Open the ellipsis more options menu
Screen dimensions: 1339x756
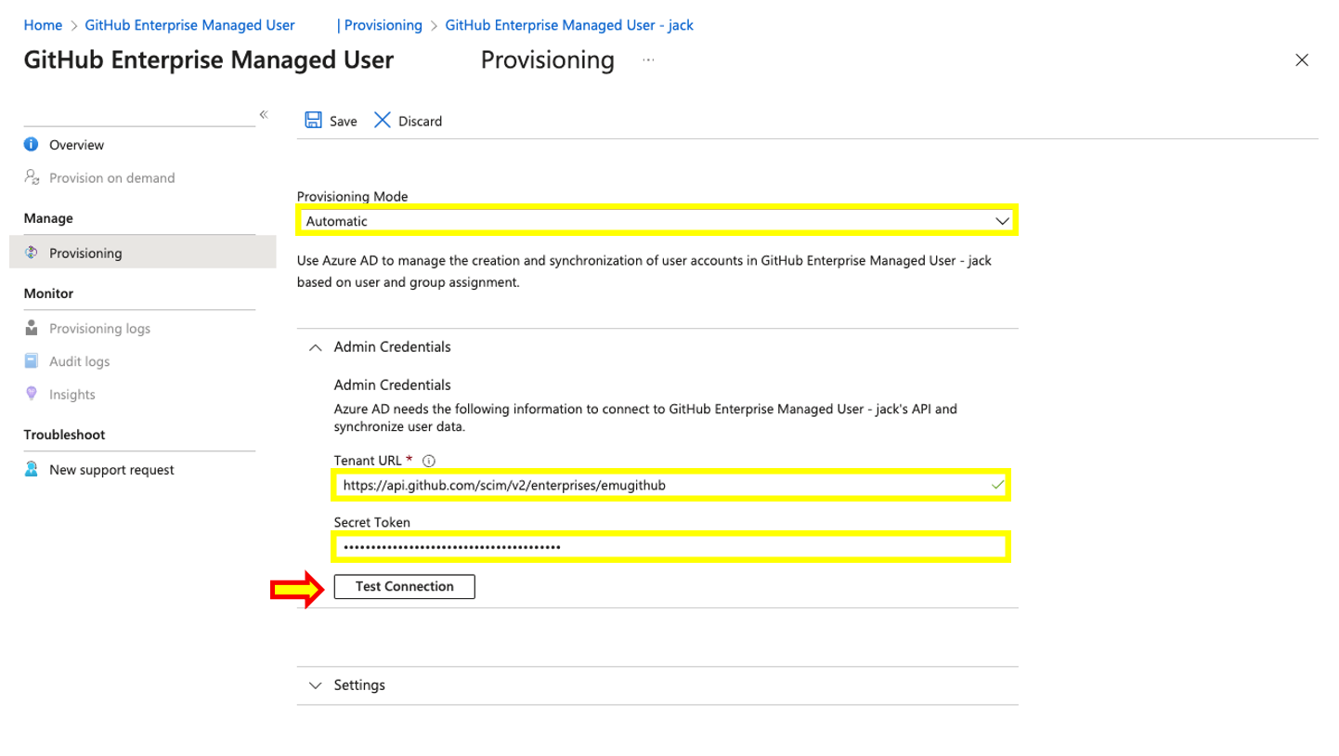(648, 60)
